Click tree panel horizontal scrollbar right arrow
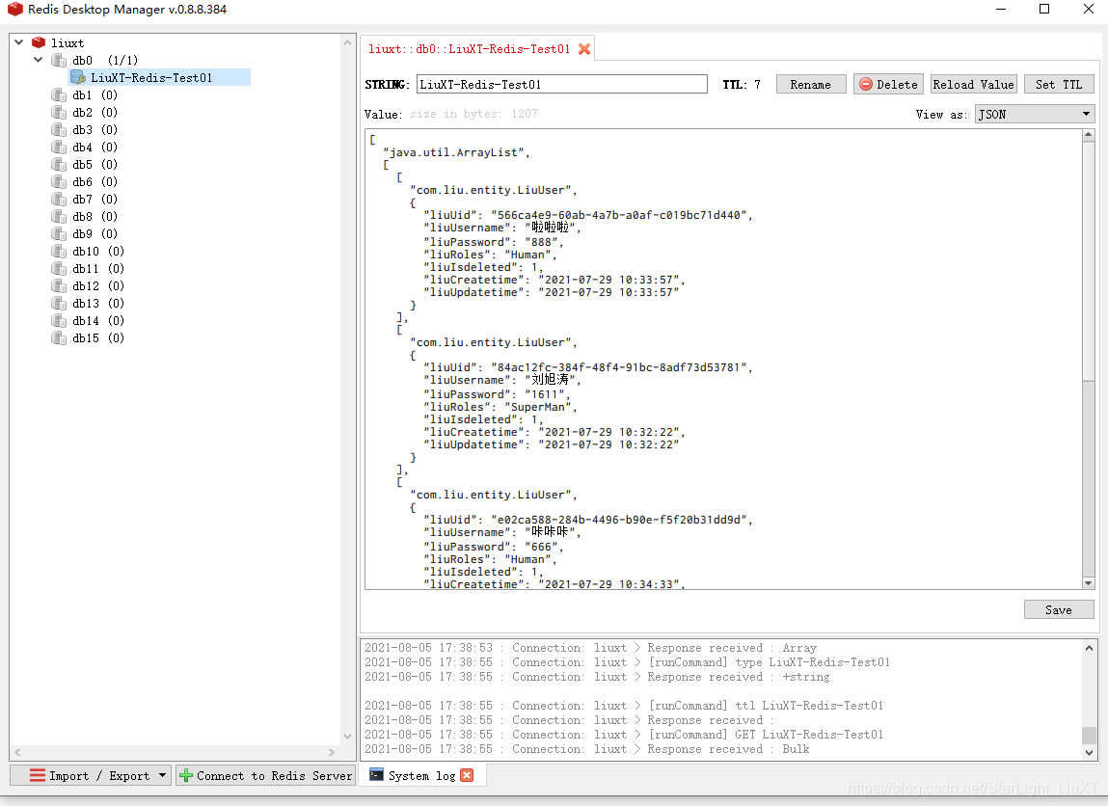 [332, 752]
